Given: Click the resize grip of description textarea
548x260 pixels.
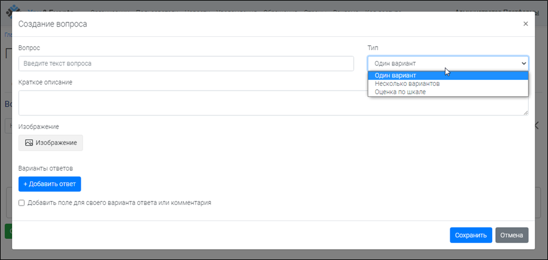Looking at the screenshot, I should 525,112.
